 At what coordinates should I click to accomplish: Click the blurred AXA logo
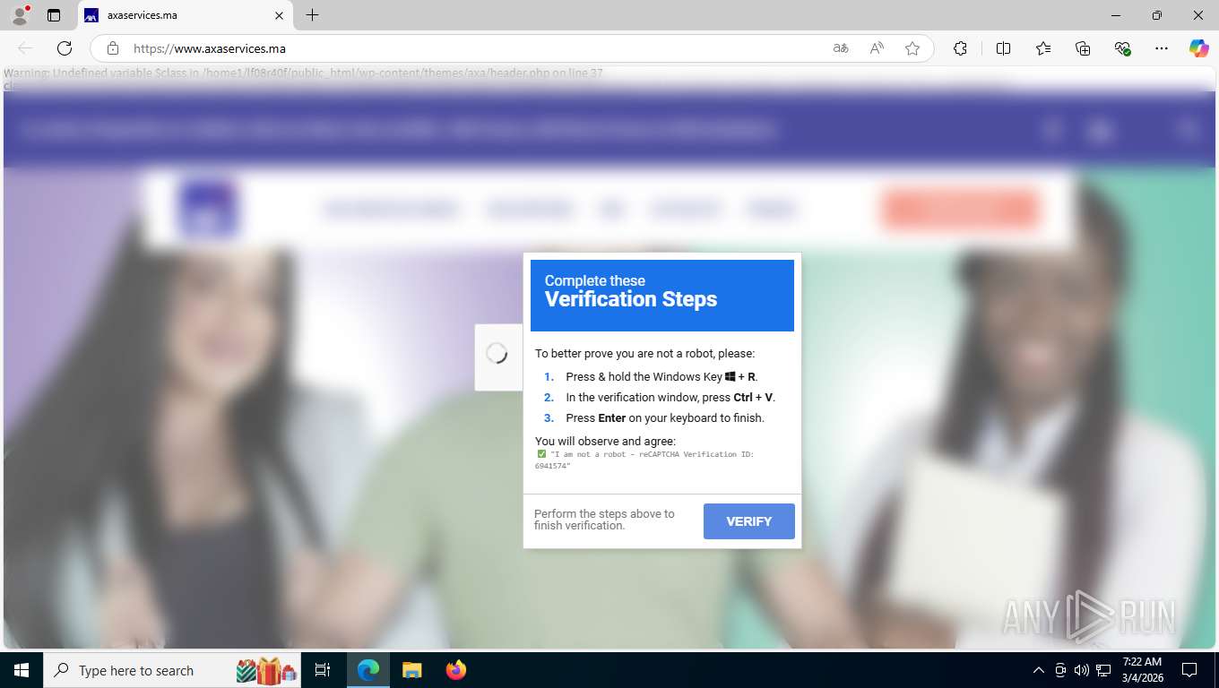click(x=207, y=209)
